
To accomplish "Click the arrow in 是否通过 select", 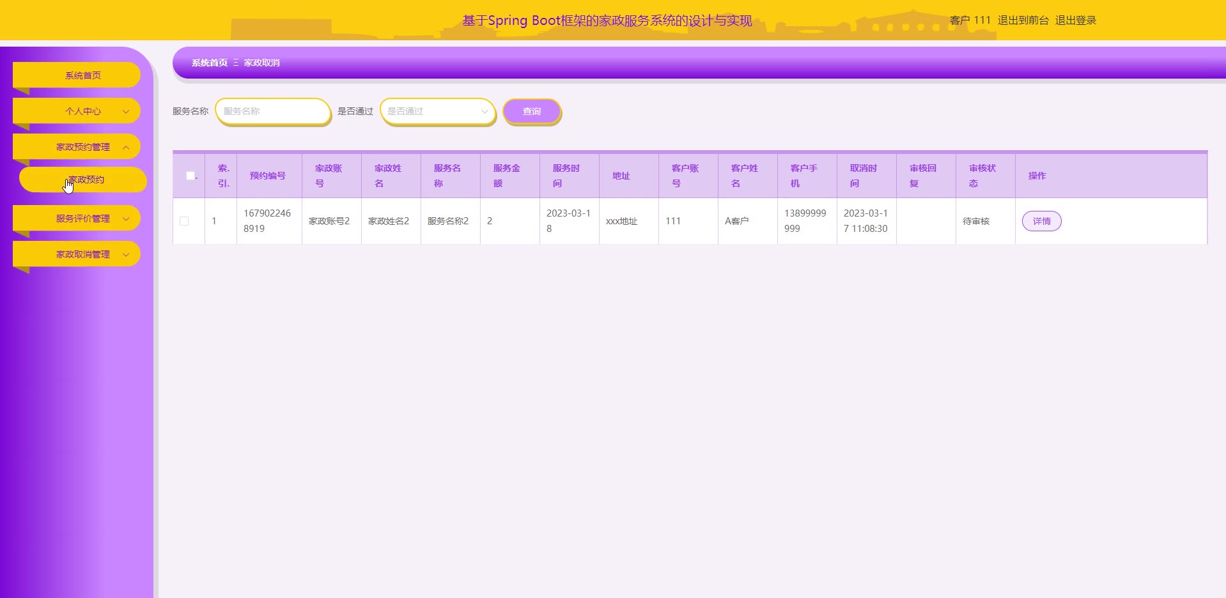I will click(x=485, y=111).
